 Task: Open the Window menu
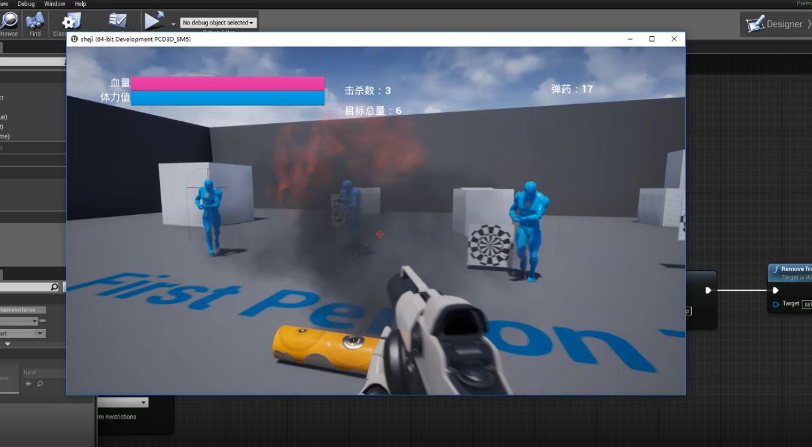pos(55,4)
